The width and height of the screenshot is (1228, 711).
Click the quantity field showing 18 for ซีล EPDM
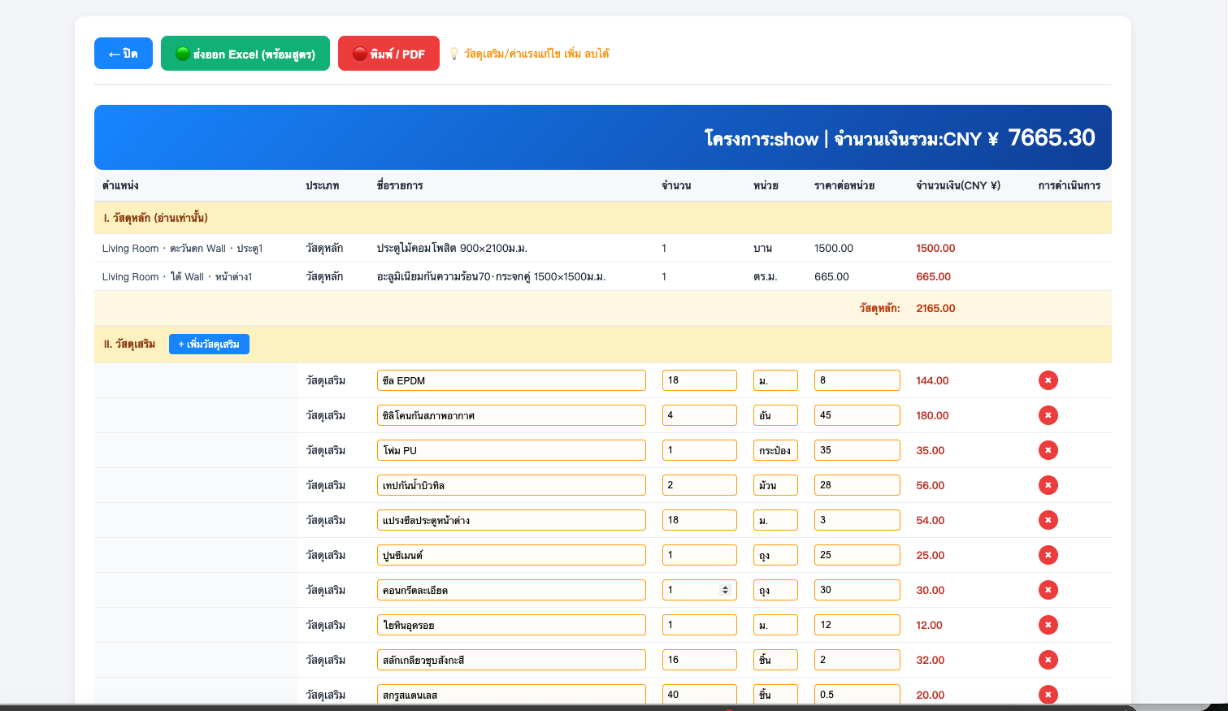pos(699,380)
